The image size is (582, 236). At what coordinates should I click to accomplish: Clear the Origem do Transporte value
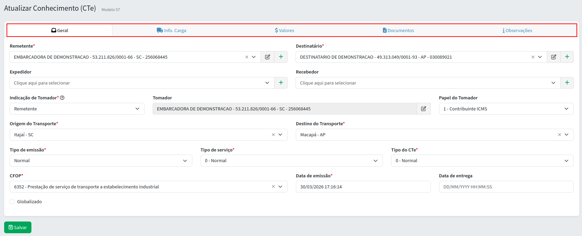[273, 135]
